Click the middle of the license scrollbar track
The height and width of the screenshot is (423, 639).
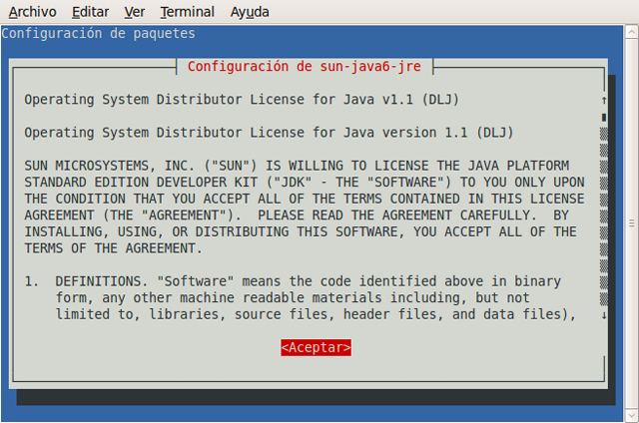point(603,214)
